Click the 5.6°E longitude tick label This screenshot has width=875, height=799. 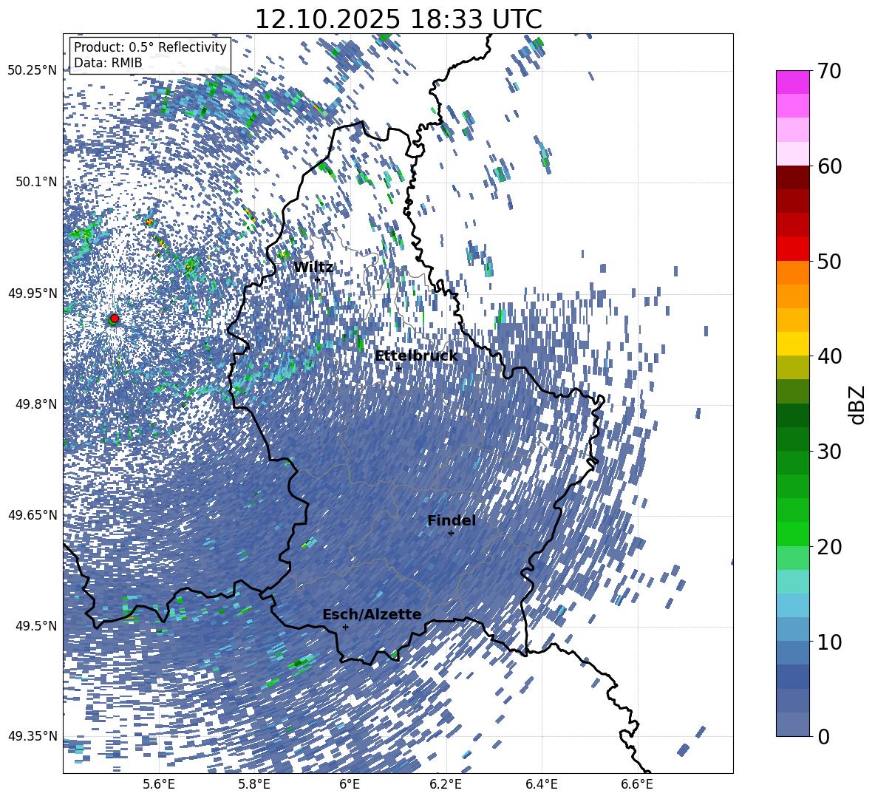point(159,784)
